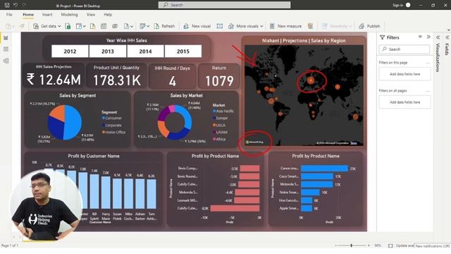Switch to Report view in left sidebar
451x254 pixels.
click(6, 37)
